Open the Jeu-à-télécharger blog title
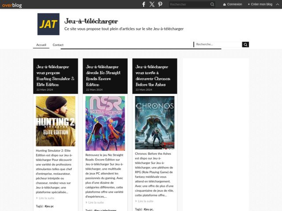This screenshot has height=211, width=282. click(x=91, y=21)
